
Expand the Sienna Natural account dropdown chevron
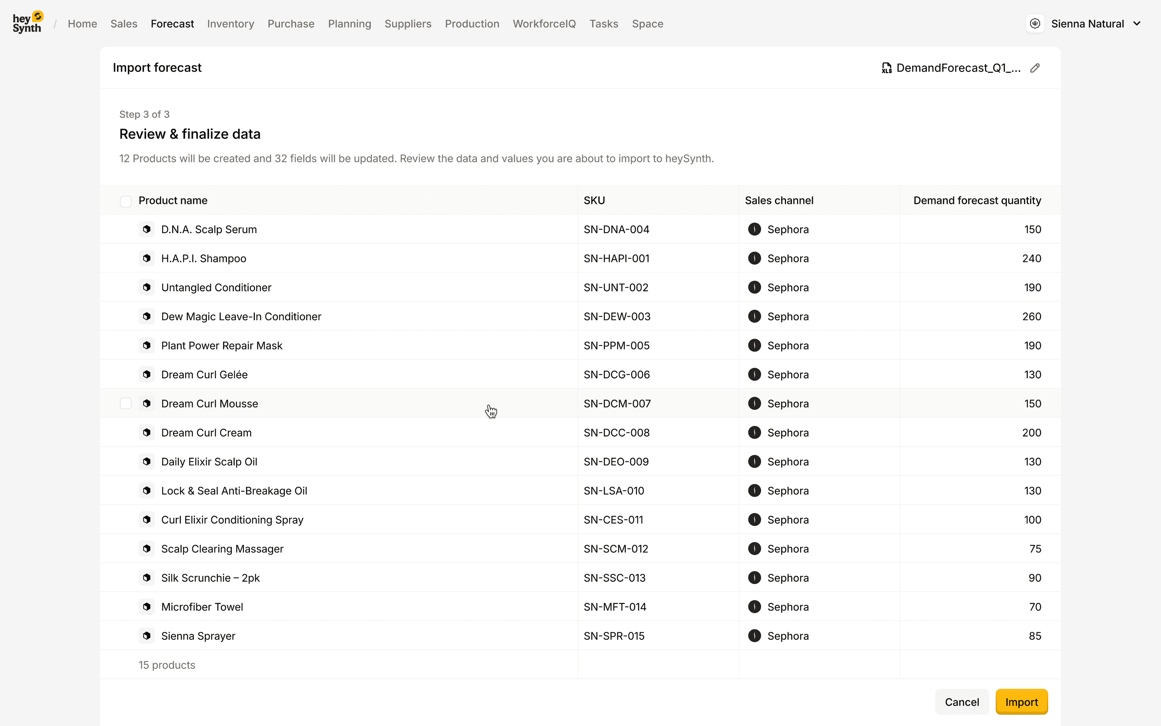(1137, 24)
